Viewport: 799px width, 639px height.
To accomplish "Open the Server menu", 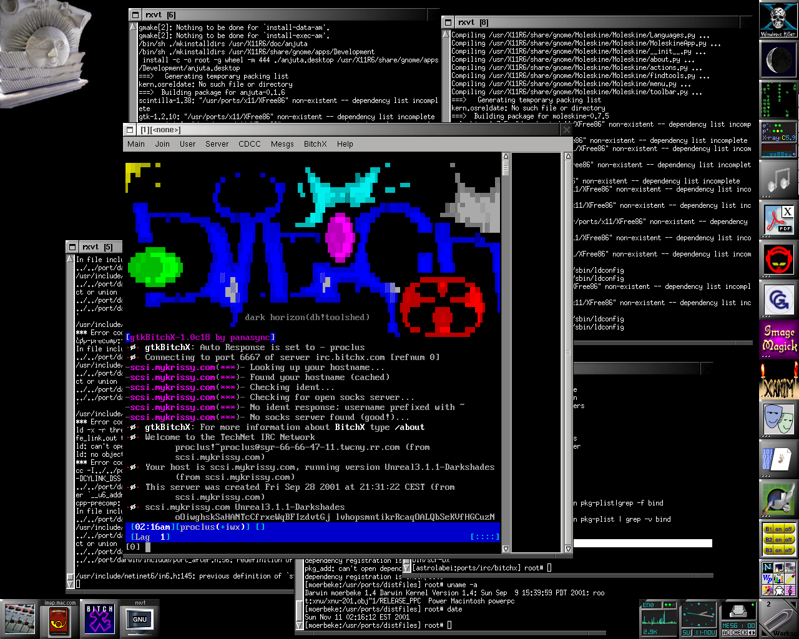I will [x=217, y=144].
